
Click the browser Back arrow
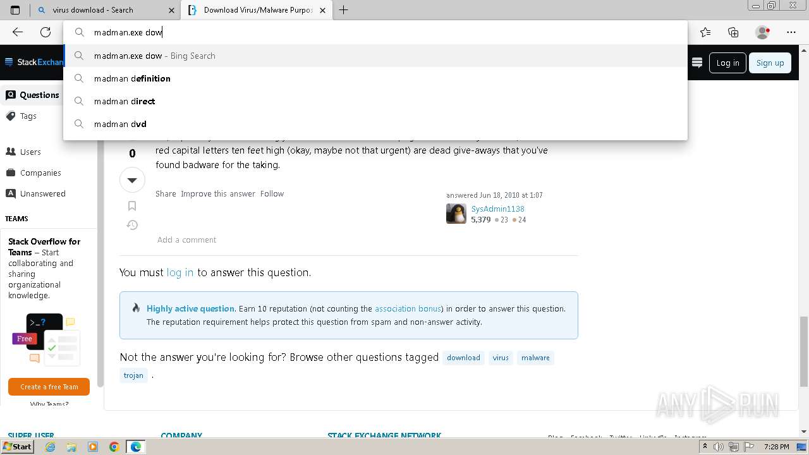coord(18,32)
